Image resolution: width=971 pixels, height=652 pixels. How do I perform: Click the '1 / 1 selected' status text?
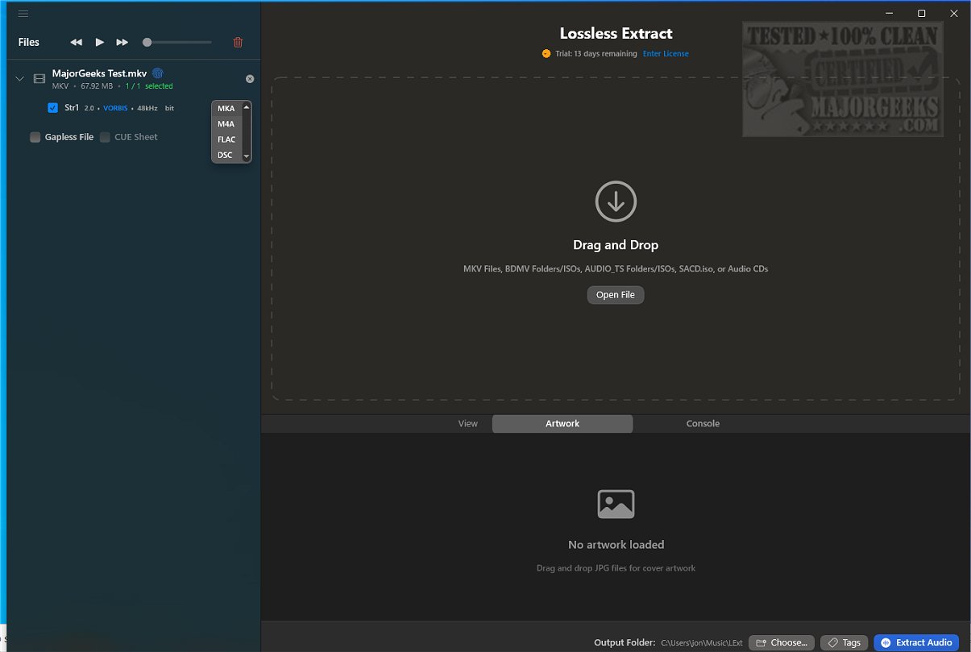point(149,86)
